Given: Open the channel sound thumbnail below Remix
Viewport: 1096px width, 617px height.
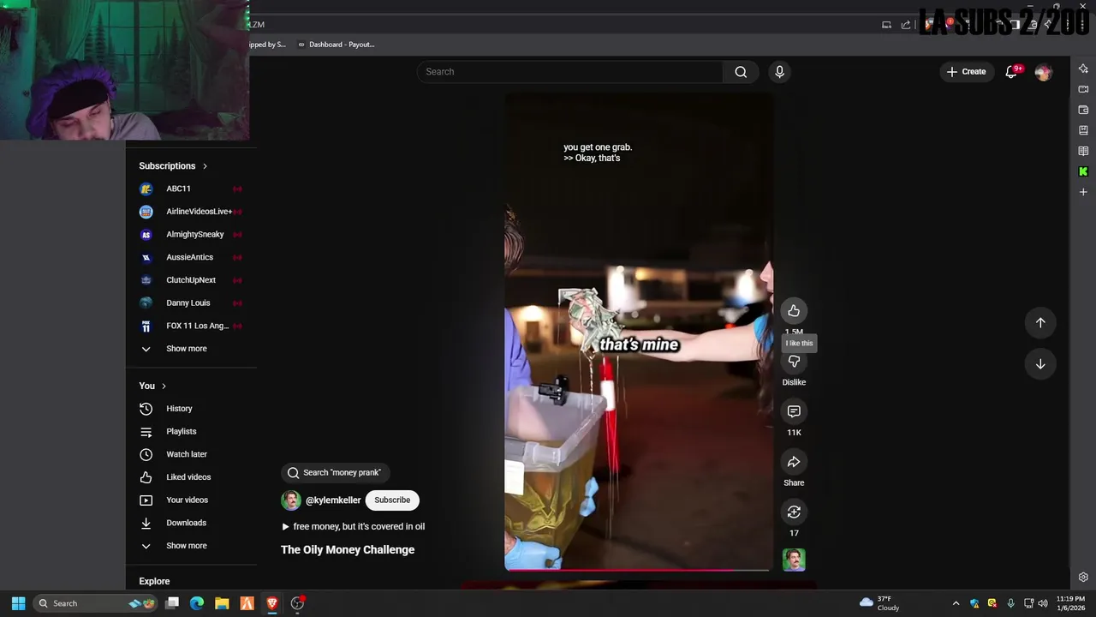Looking at the screenshot, I should pyautogui.click(x=794, y=560).
